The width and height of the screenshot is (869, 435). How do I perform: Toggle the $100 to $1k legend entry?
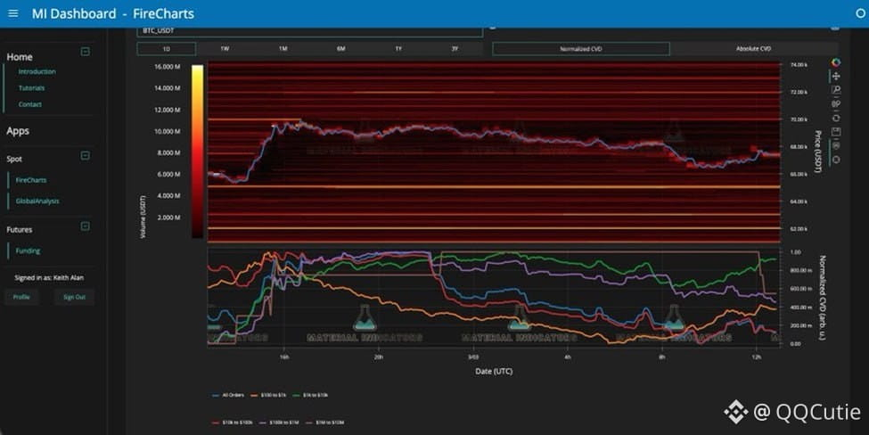268,395
